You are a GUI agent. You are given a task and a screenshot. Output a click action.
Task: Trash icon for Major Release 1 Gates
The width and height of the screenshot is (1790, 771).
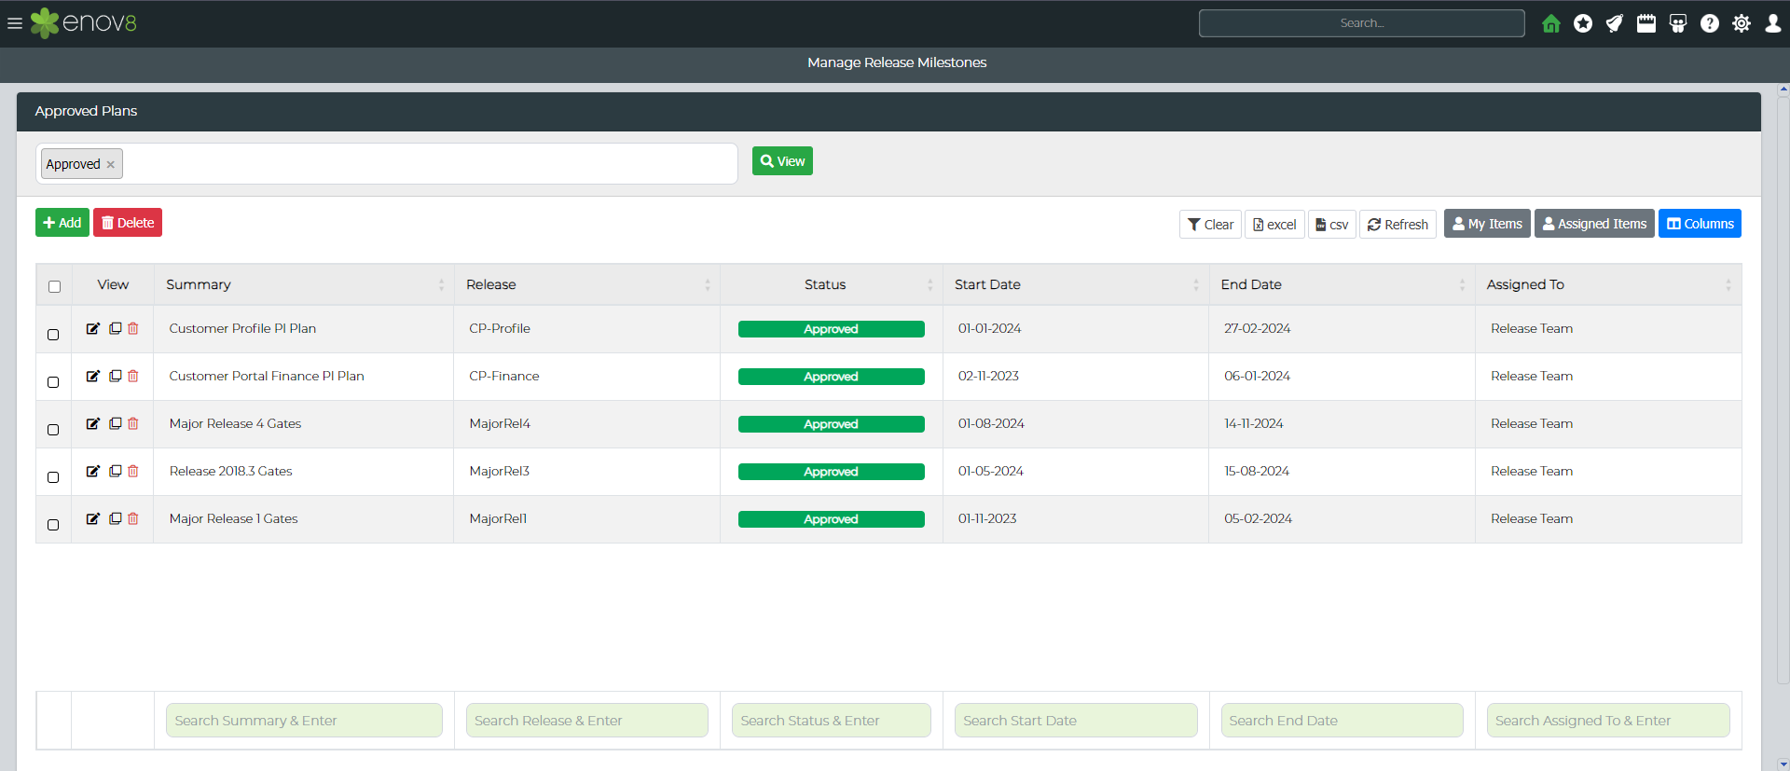[133, 518]
